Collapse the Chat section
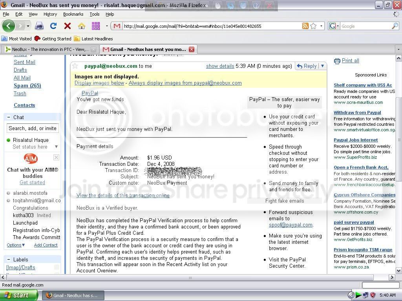 tap(9, 117)
